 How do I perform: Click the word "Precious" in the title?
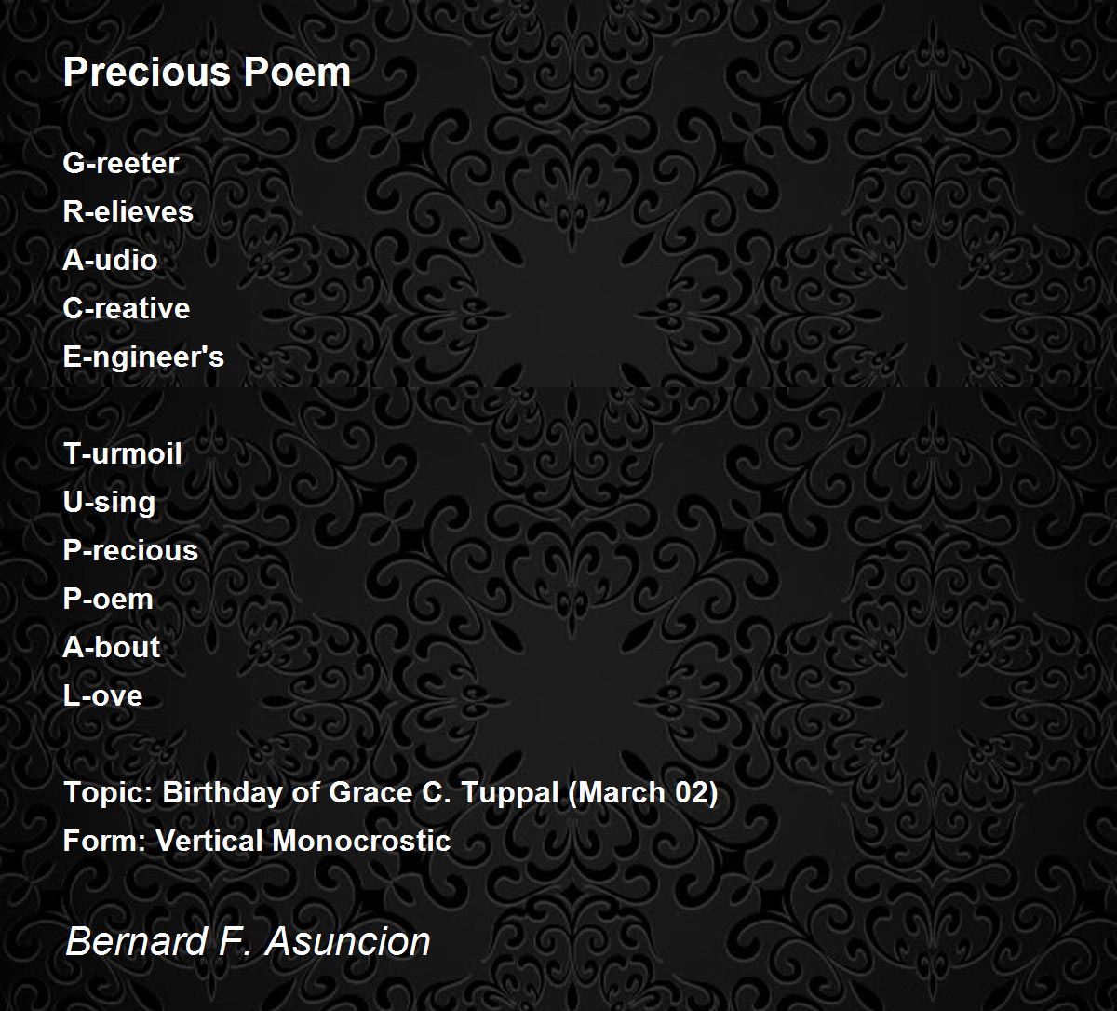click(135, 73)
